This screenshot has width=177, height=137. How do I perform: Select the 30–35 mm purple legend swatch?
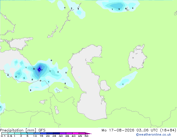pyautogui.click(x=63, y=133)
